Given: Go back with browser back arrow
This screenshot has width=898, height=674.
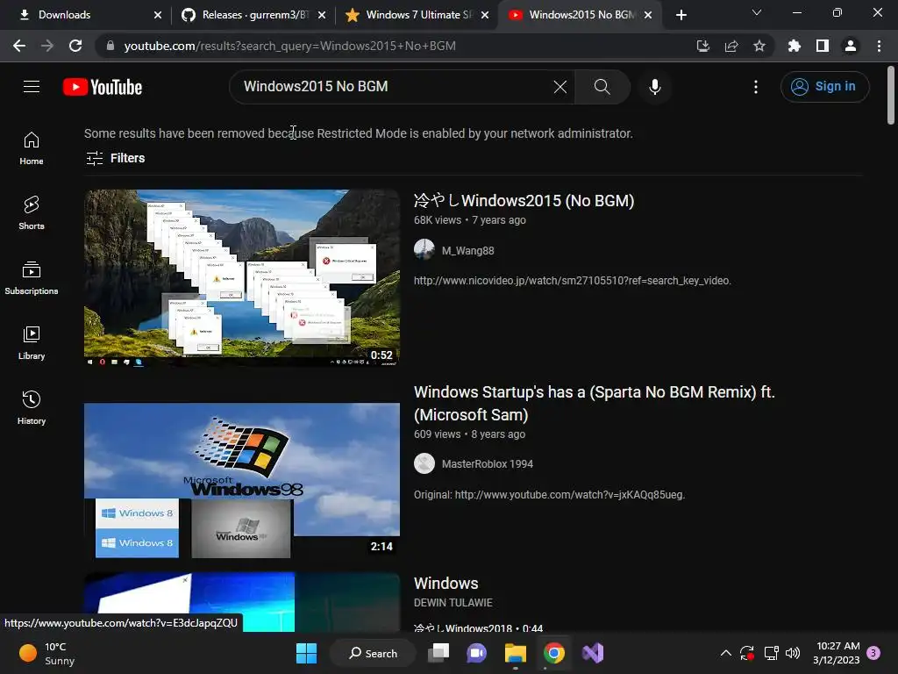Looking at the screenshot, I should [x=19, y=46].
